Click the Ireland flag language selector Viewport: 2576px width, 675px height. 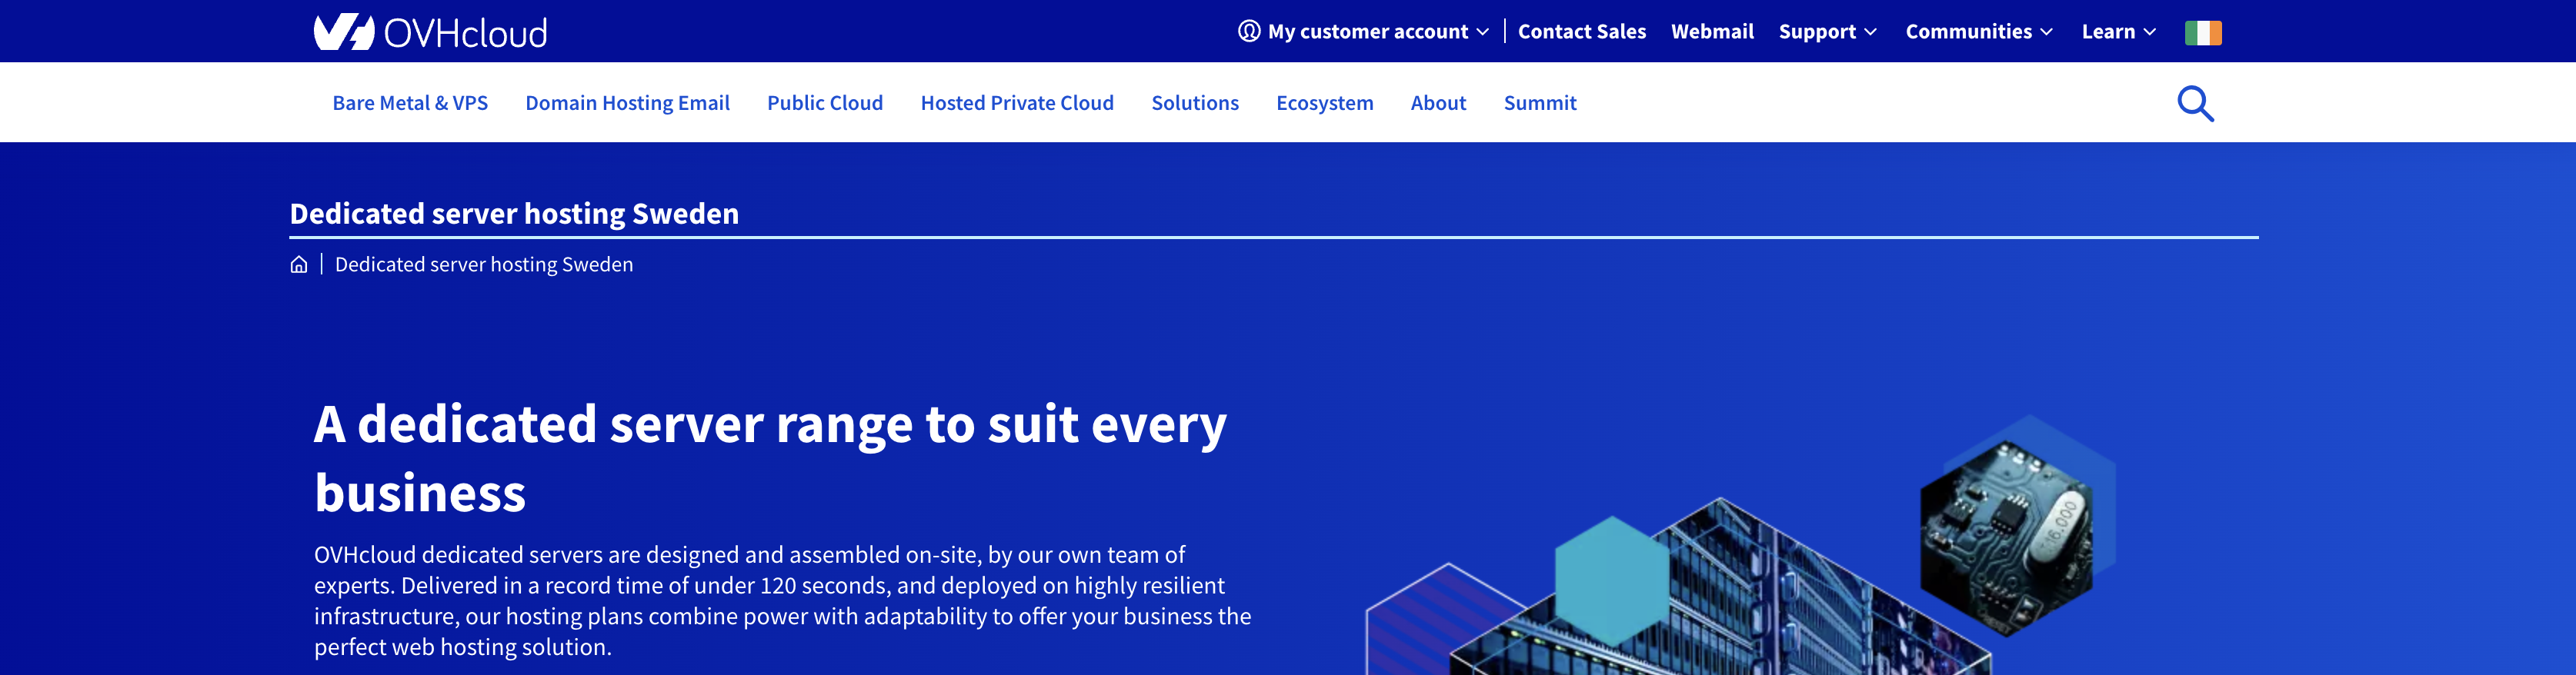click(2202, 32)
